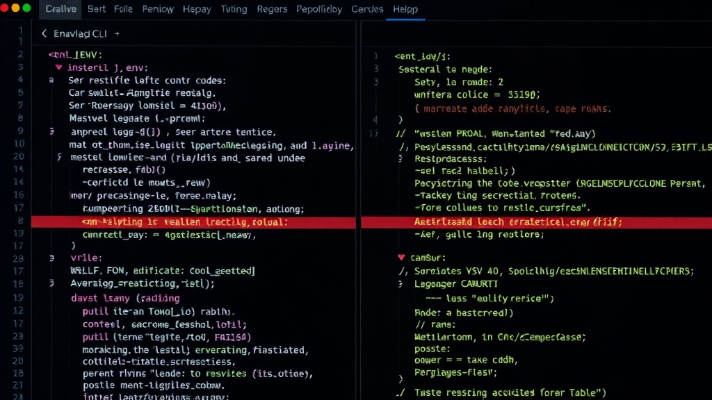Open the Tuting menu
Image resolution: width=712 pixels, height=400 pixels.
tap(234, 9)
